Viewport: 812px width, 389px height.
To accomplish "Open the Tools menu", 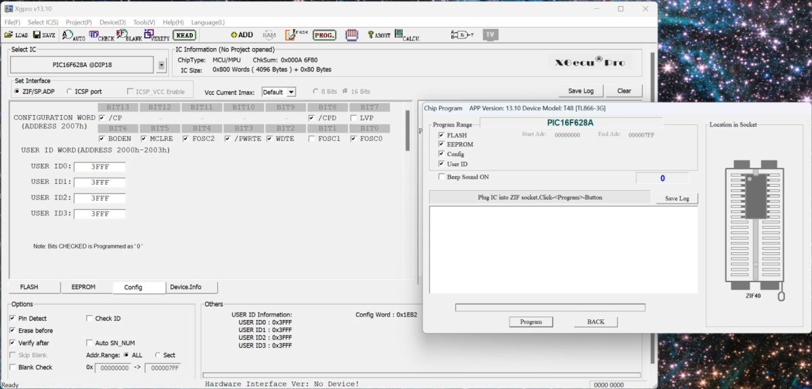I will coord(144,22).
